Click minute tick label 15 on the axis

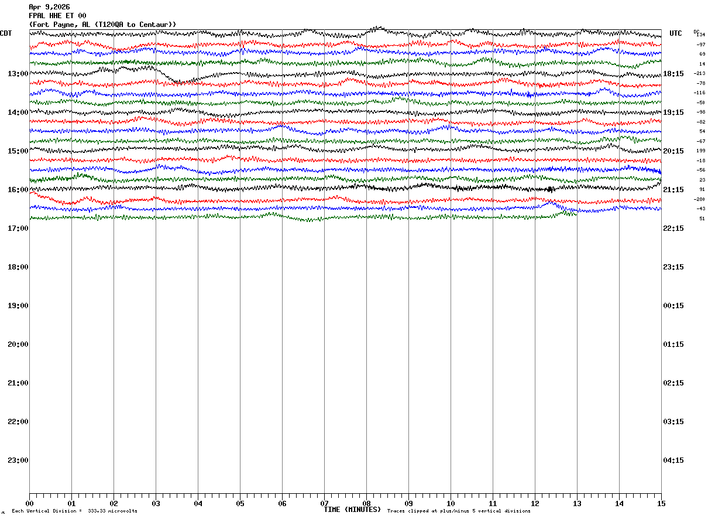tap(661, 504)
